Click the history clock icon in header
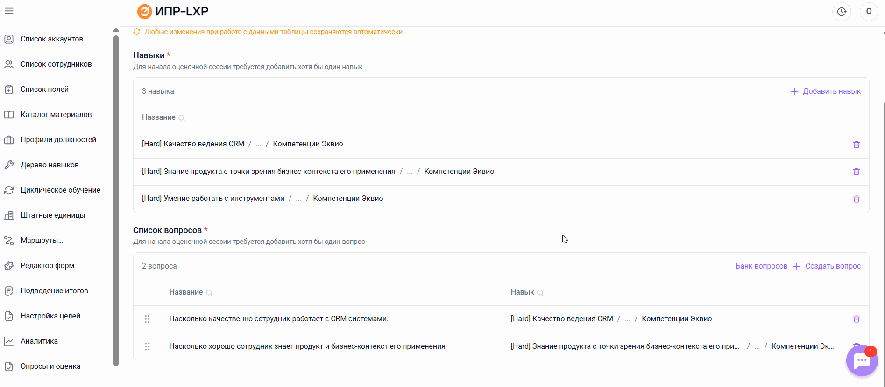This screenshot has height=387, width=885. coord(842,12)
